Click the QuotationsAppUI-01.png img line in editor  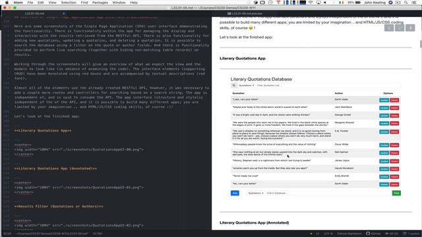tap(79, 187)
